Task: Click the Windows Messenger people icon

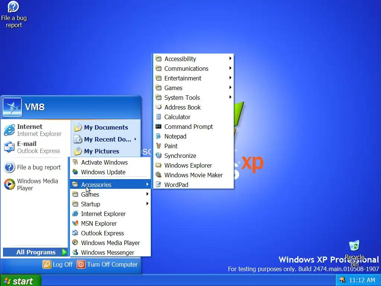Action: click(x=75, y=252)
